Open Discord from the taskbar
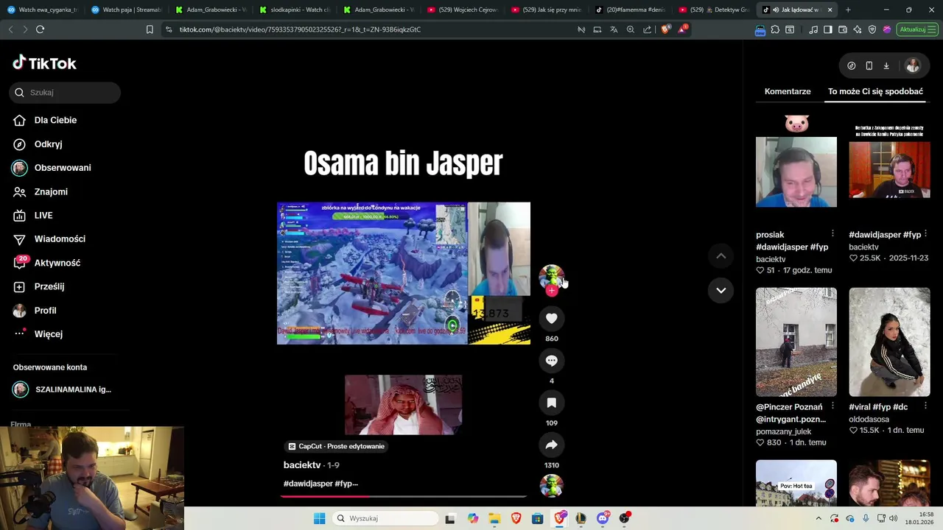The height and width of the screenshot is (530, 943). point(603,518)
